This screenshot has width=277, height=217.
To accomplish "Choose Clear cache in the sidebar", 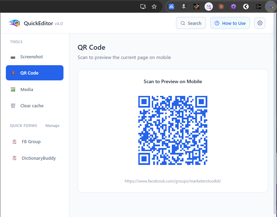I will coord(34,106).
